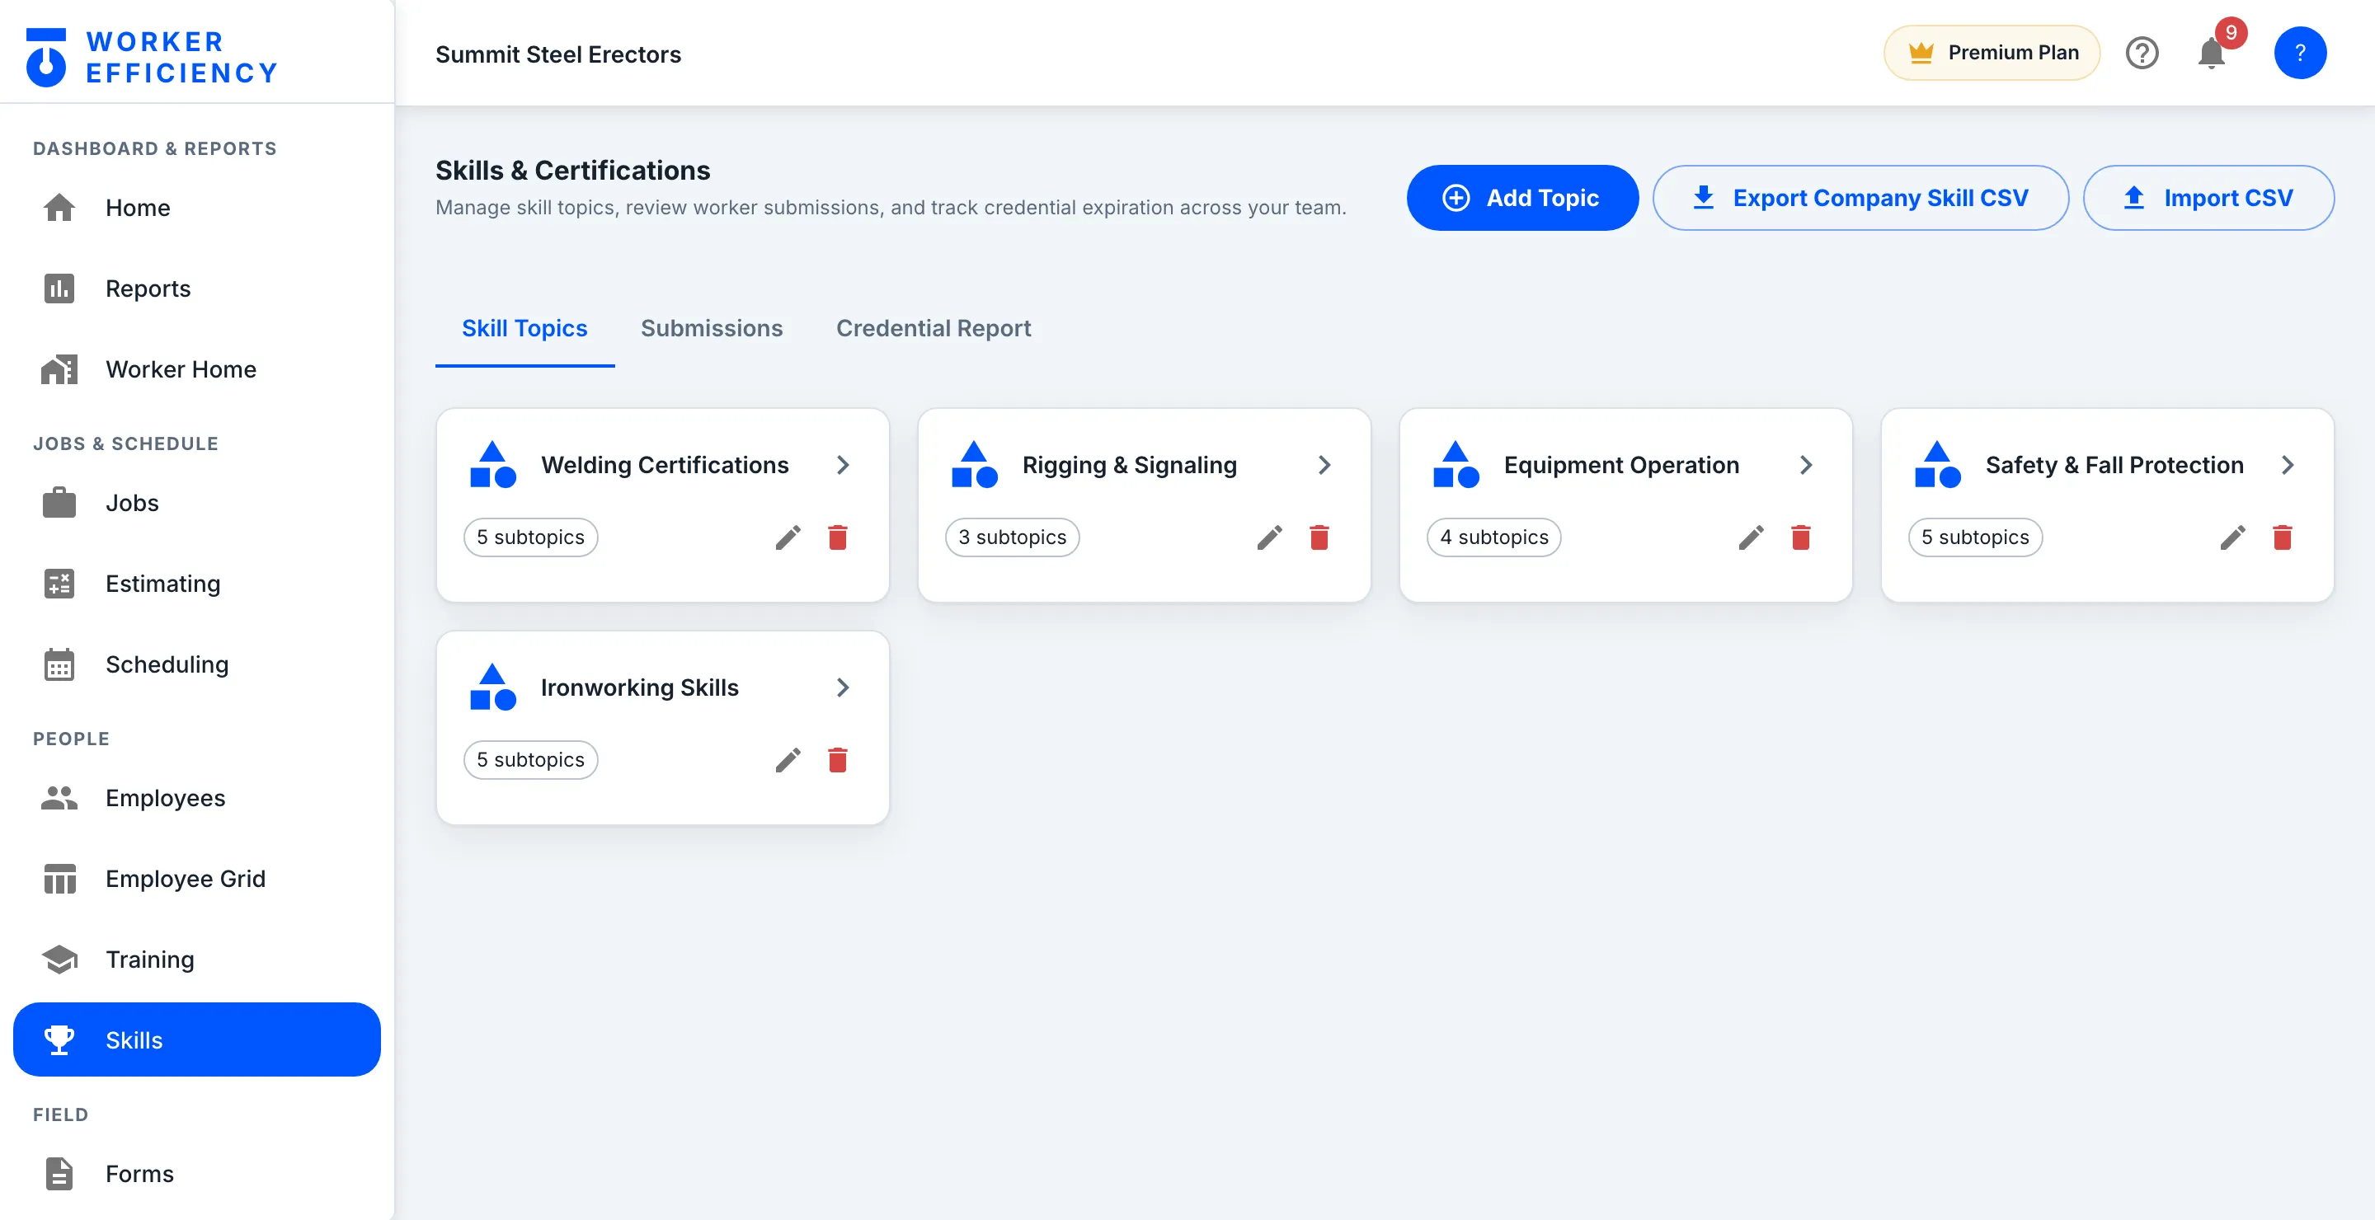Open the notifications bell
The height and width of the screenshot is (1220, 2375).
click(2211, 54)
